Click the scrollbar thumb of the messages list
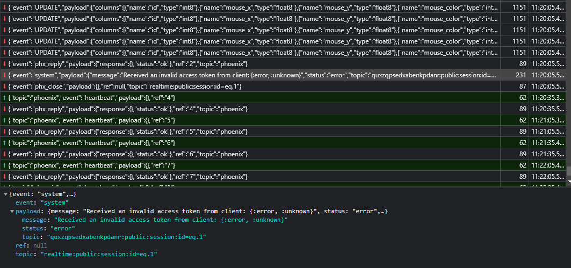 click(568, 171)
